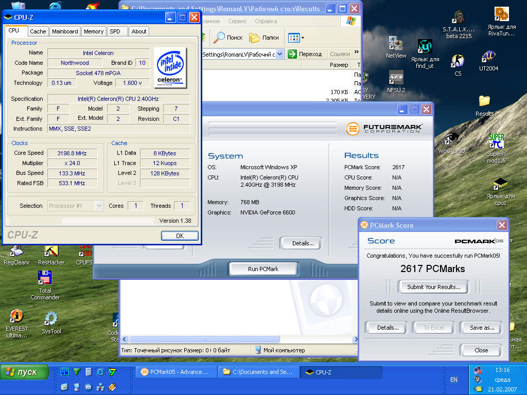The width and height of the screenshot is (527, 395).
Task: Click the Close button in PCMark Score dialog
Action: coord(481,350)
